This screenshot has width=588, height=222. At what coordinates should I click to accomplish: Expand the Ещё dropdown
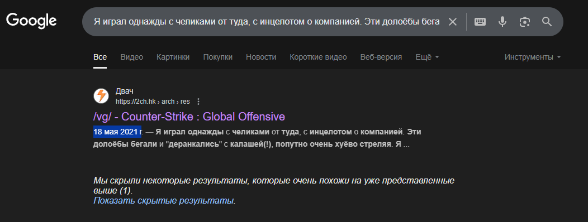tap(427, 57)
